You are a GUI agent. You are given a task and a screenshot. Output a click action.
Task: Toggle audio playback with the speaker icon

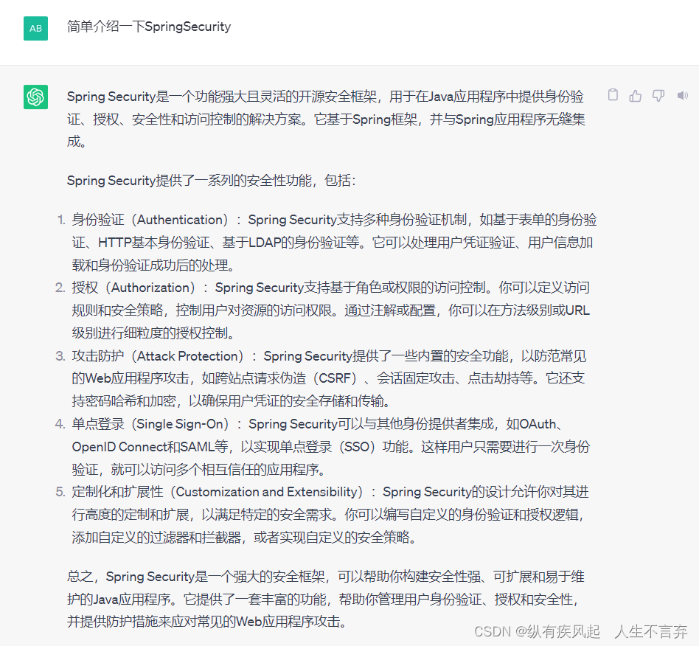pyautogui.click(x=682, y=95)
